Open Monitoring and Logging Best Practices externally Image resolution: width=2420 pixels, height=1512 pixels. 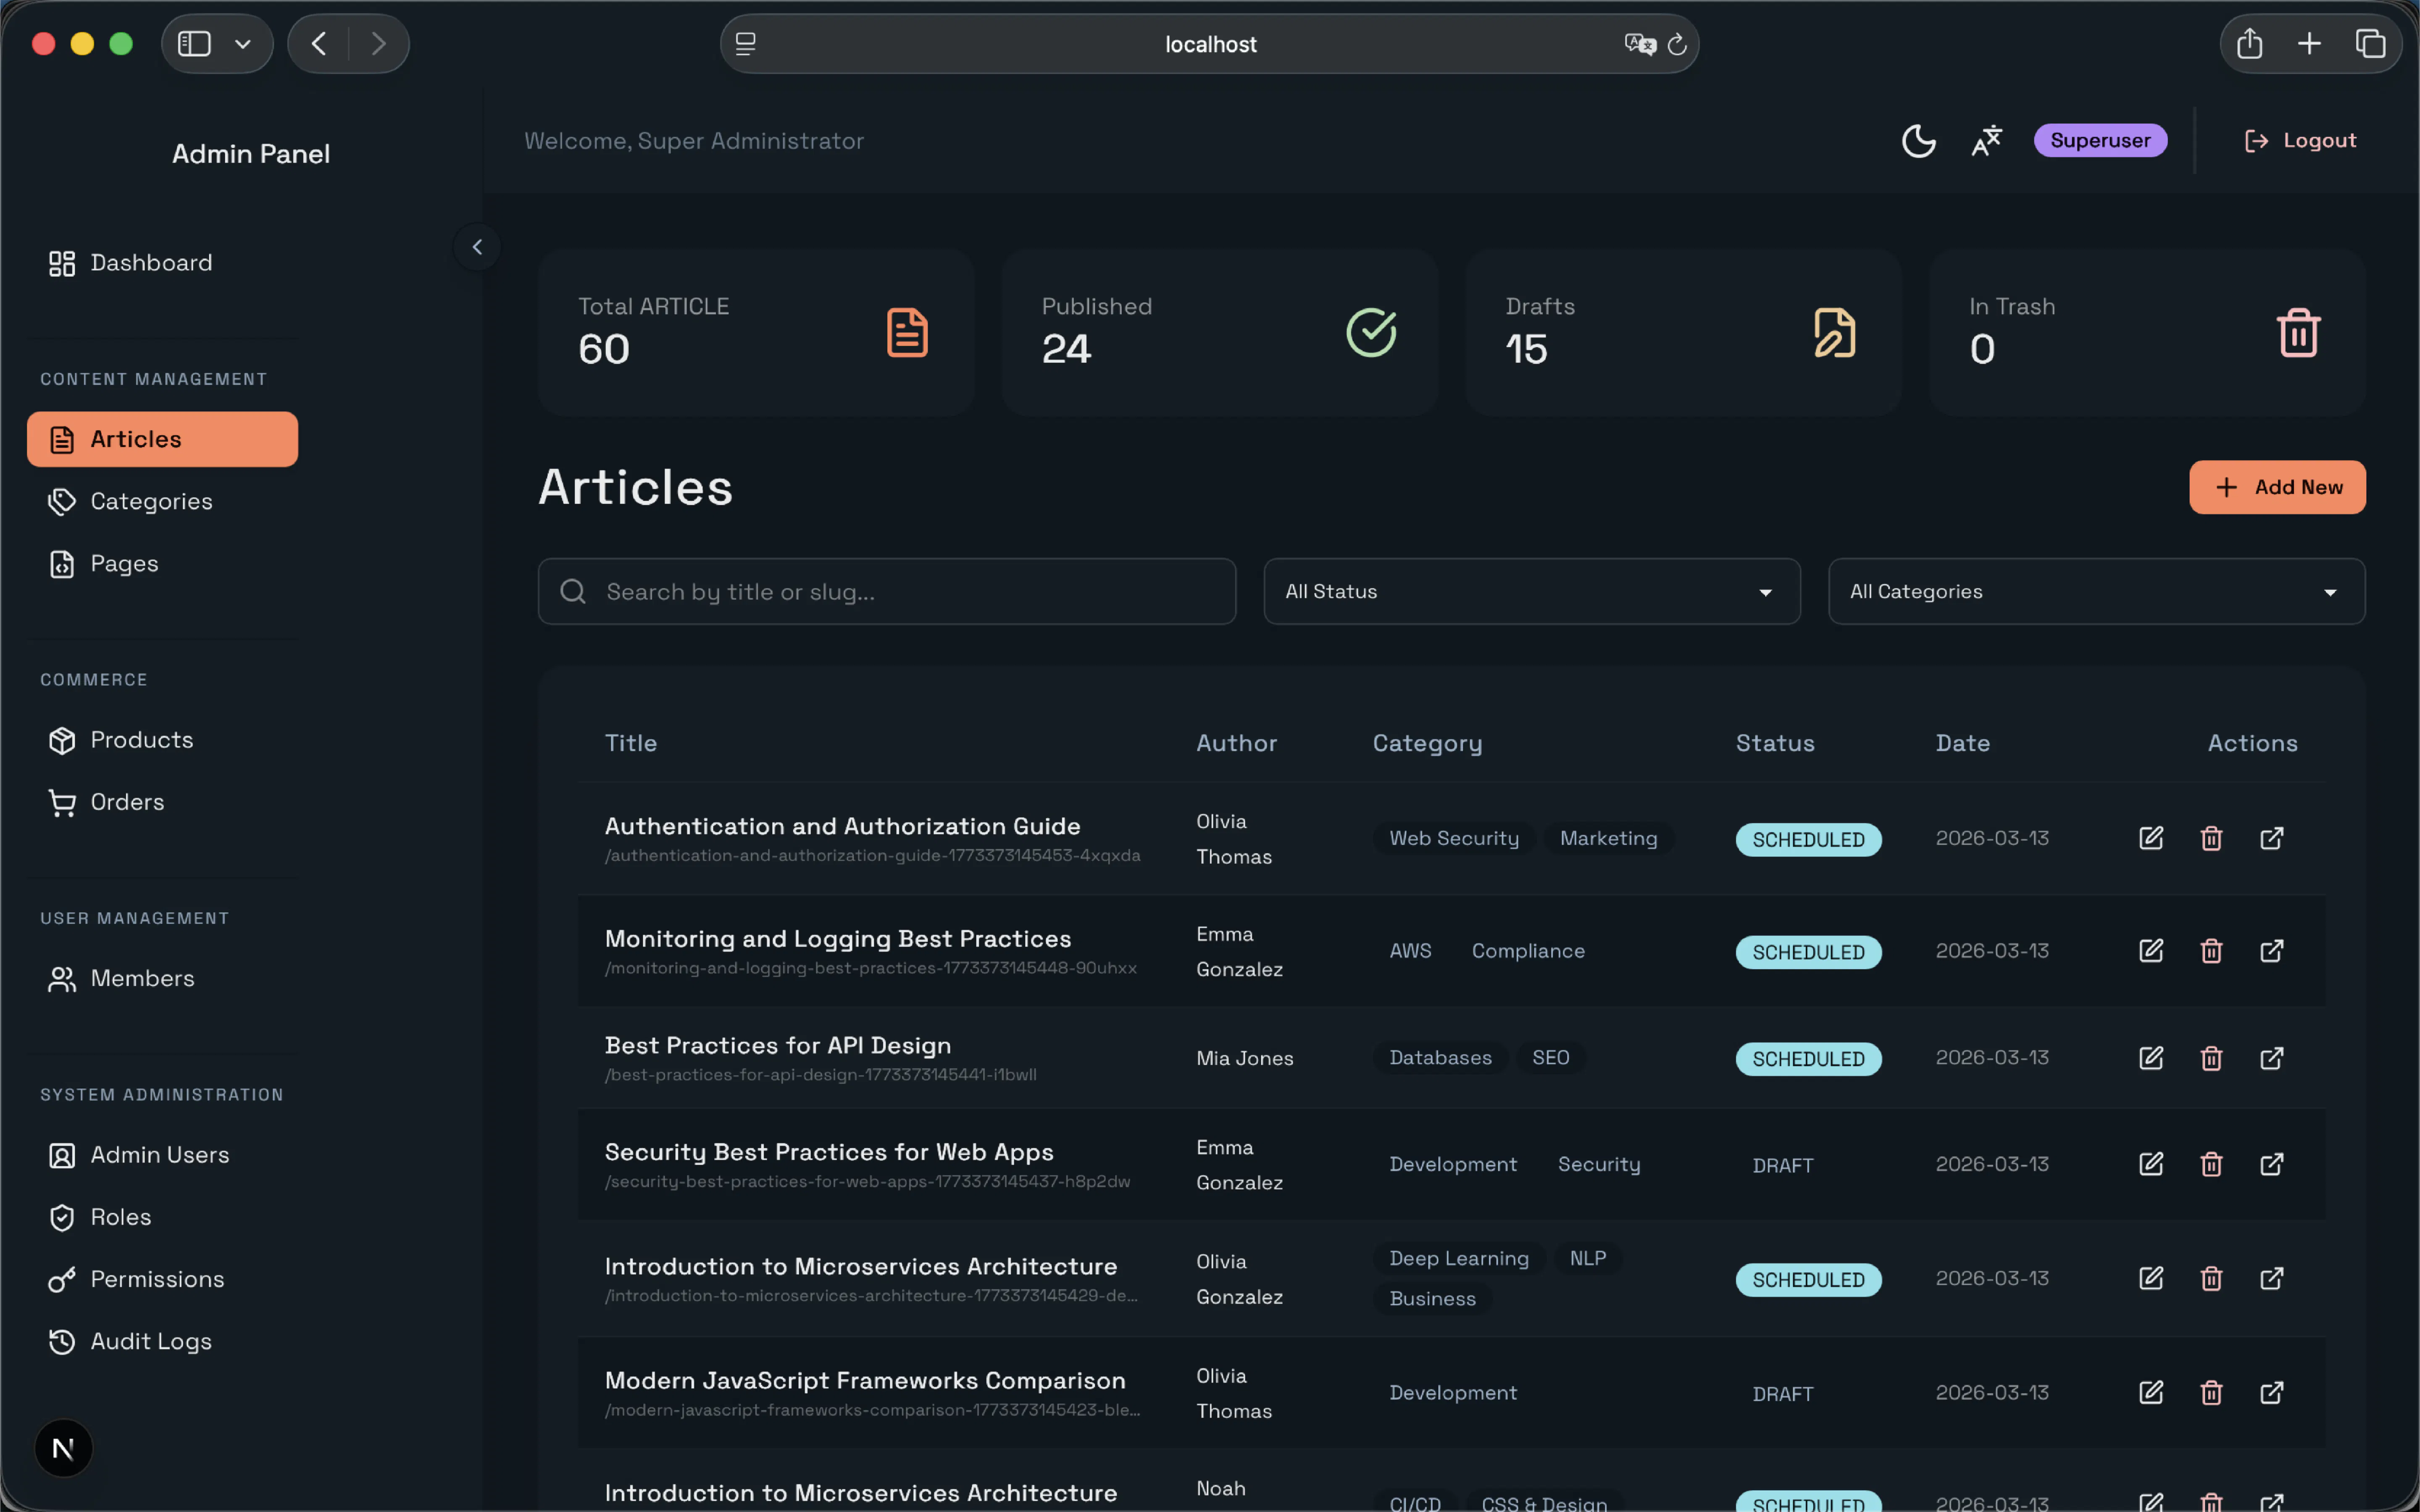click(x=2272, y=951)
